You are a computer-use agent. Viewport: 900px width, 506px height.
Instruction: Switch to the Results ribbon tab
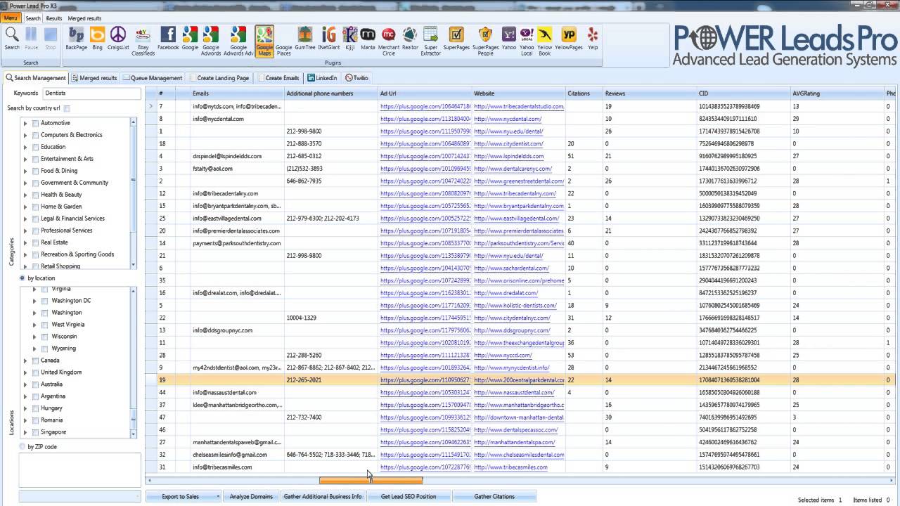pos(54,18)
